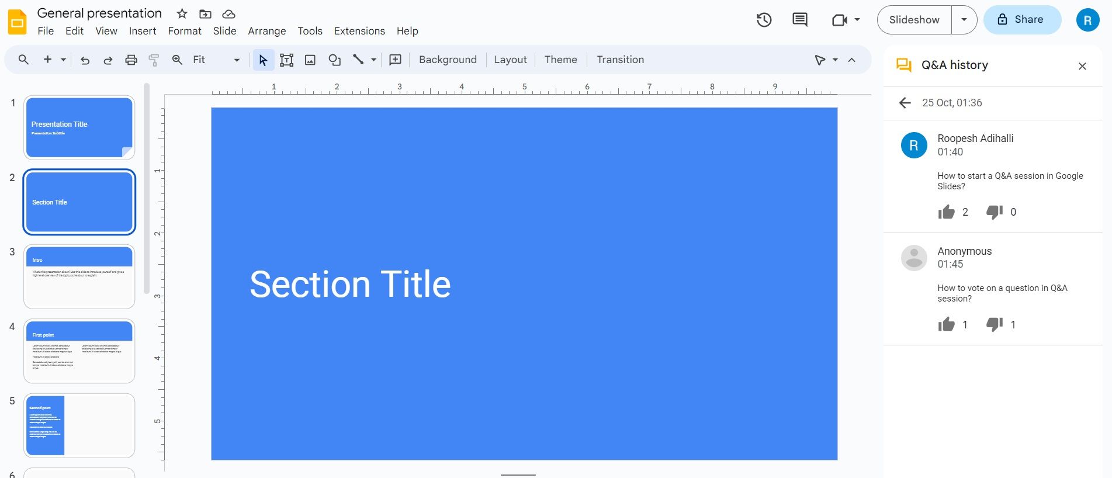Screen dimensions: 1112x478
Task: Expand the new slide layout dropdown arrow
Action: [63, 60]
